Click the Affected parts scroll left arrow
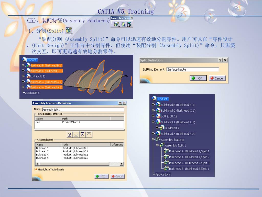Image resolution: width=262 pixels, height=197 pixels. coord(37,164)
